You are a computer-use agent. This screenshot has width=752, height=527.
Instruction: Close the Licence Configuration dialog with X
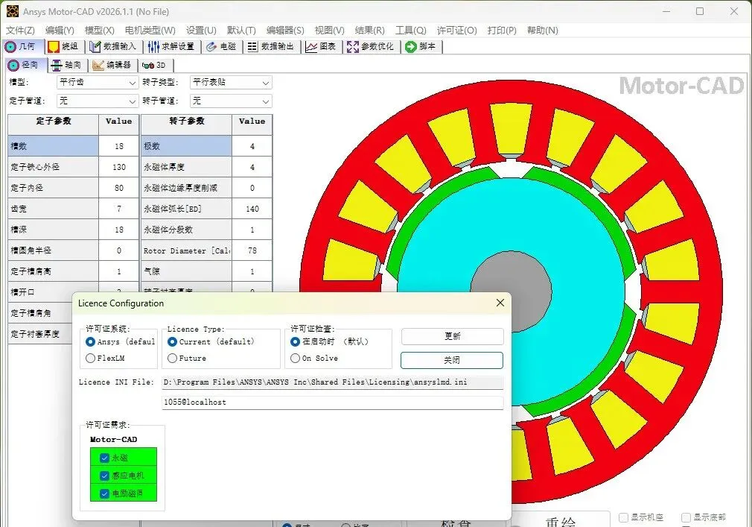(x=500, y=303)
